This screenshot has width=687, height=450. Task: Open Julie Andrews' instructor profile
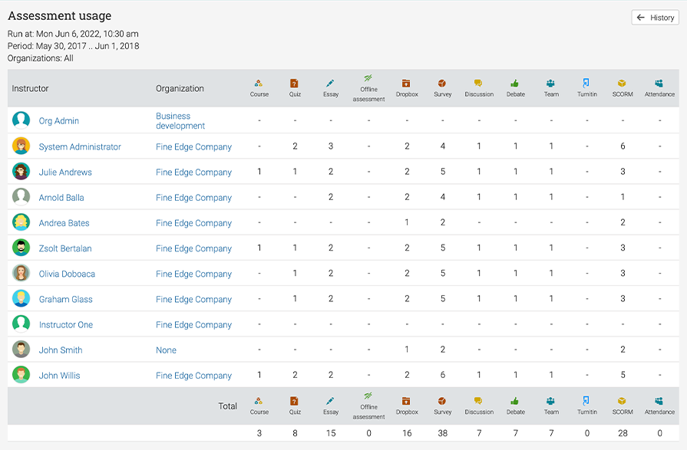pos(65,172)
